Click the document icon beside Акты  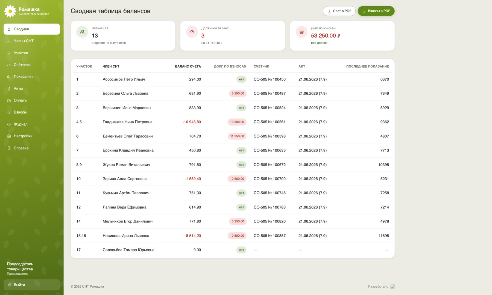(x=9, y=89)
